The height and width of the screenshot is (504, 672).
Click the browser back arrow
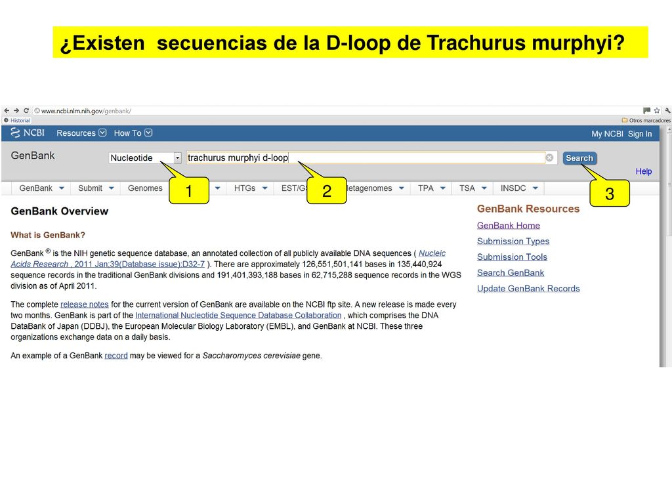tap(7, 110)
